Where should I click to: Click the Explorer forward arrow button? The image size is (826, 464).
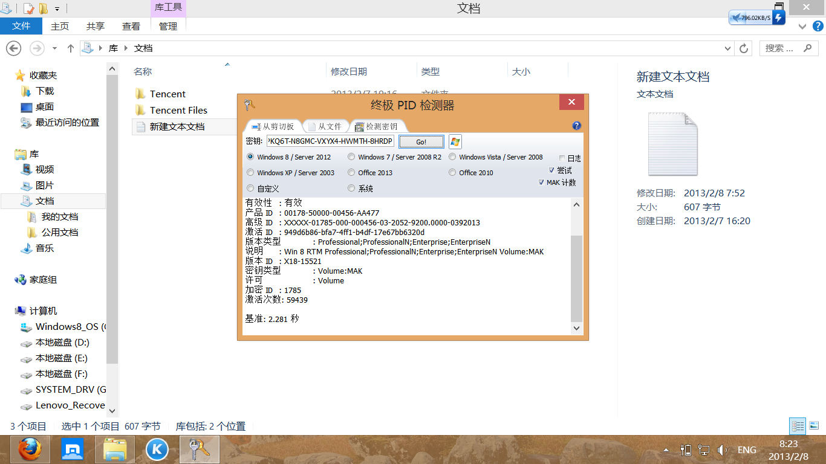pyautogui.click(x=37, y=48)
